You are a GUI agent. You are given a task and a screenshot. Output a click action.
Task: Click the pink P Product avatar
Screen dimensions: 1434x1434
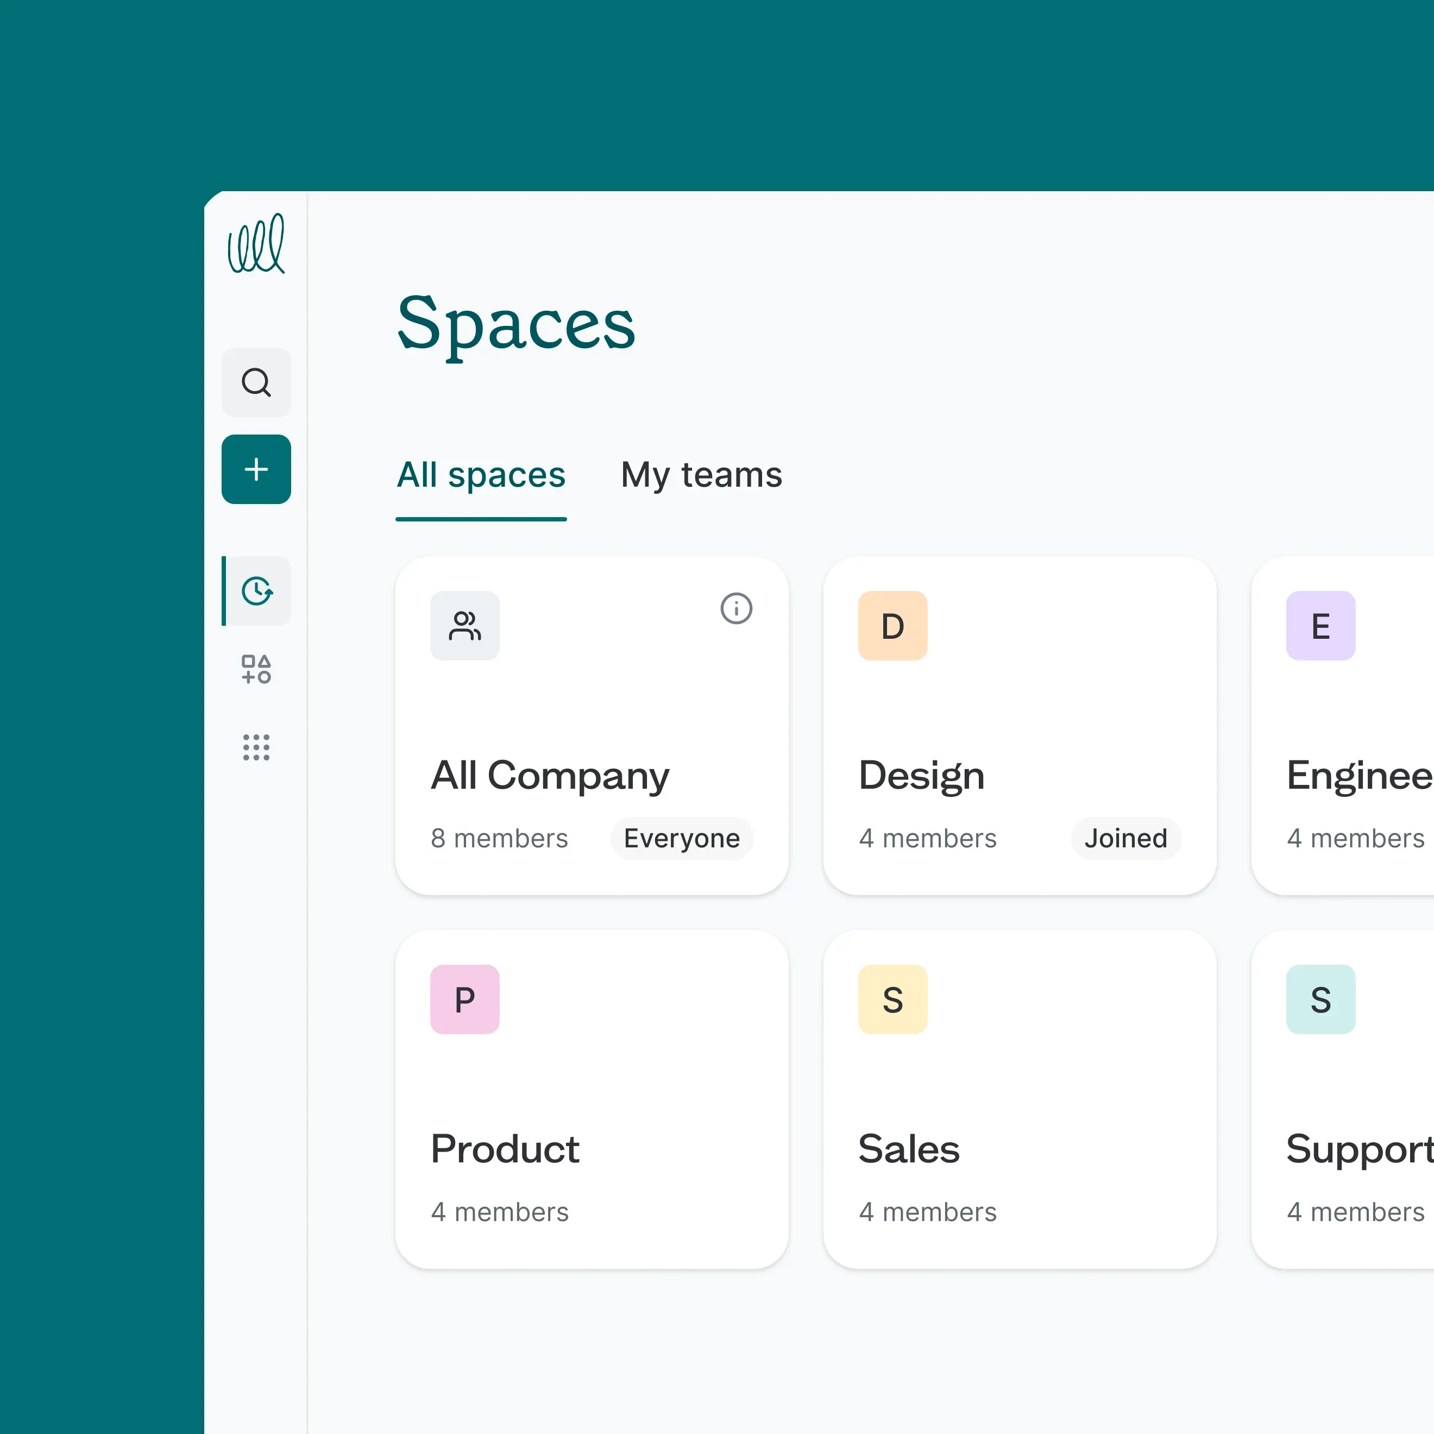(464, 999)
